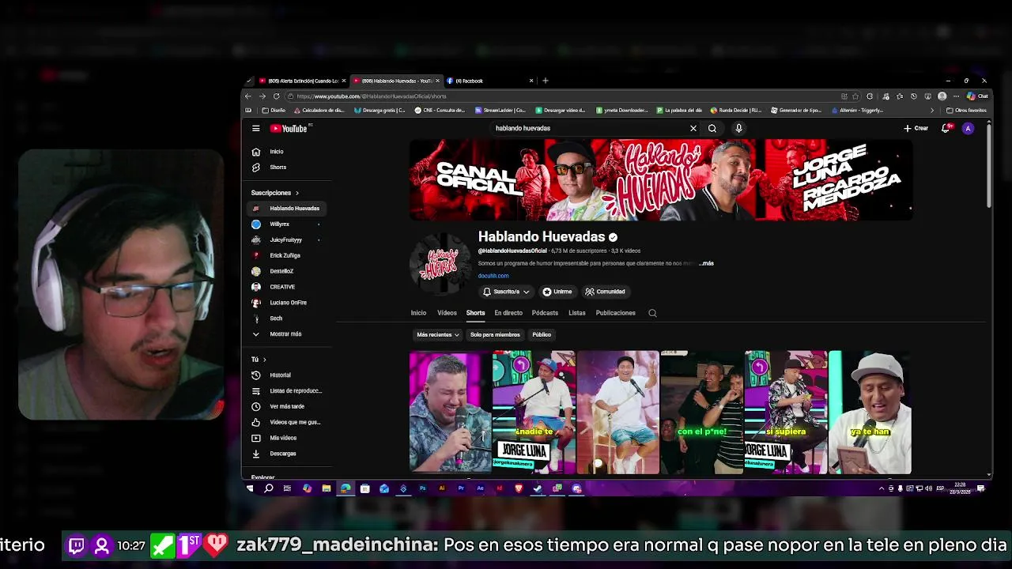Click browser back arrow

(x=248, y=96)
